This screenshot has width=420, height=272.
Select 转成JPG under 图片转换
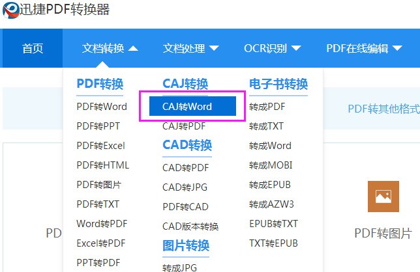tap(180, 267)
